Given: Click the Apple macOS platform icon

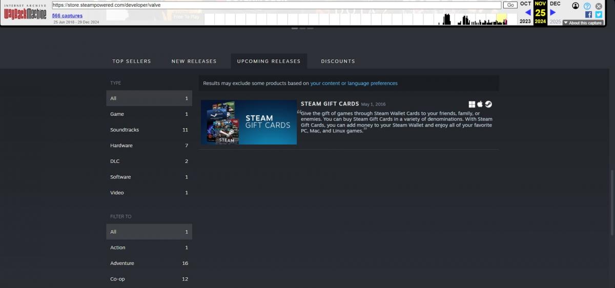Looking at the screenshot, I should click(480, 105).
